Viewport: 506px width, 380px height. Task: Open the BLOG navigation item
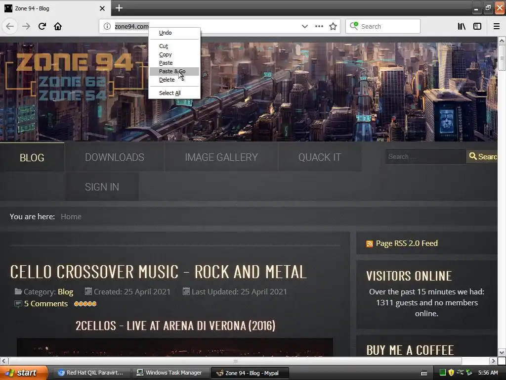[32, 157]
